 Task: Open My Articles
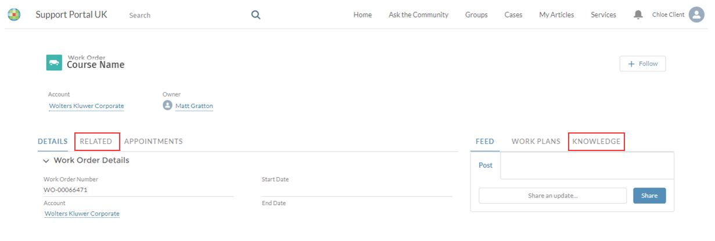tap(556, 15)
